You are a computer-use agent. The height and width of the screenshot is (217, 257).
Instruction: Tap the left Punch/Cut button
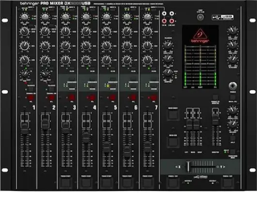[x=173, y=183]
